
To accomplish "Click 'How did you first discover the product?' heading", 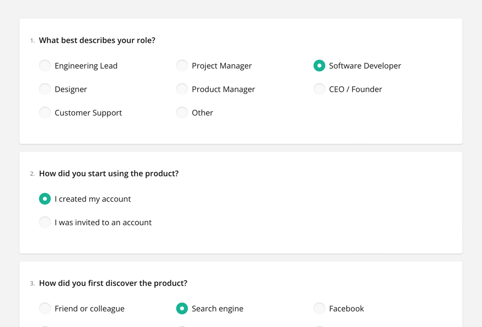I will (x=113, y=283).
